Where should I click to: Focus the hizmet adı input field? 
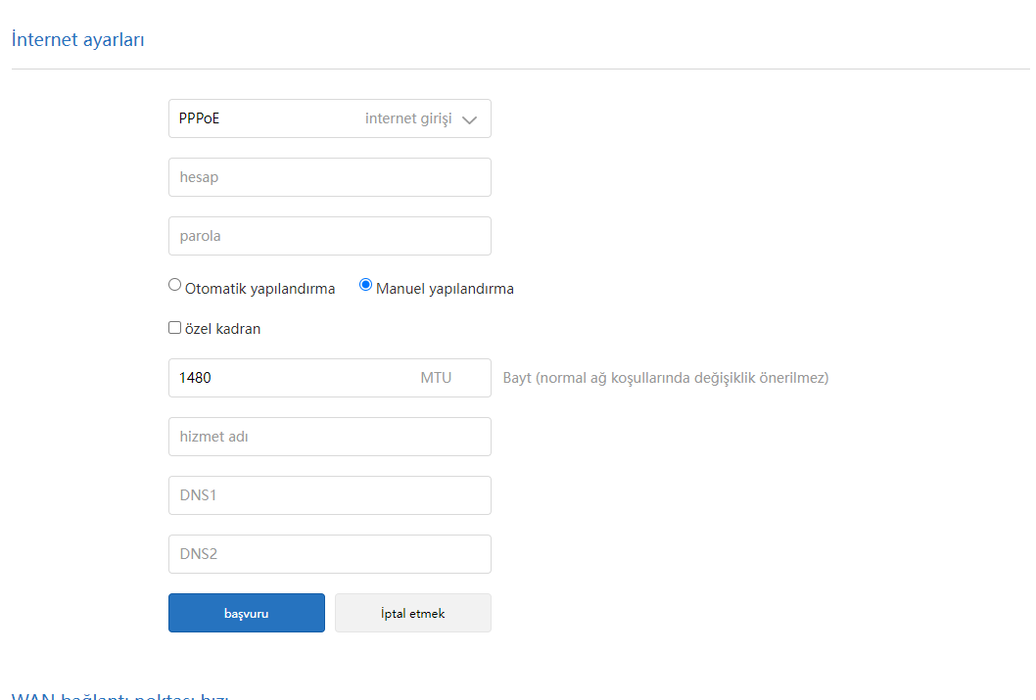click(x=330, y=437)
